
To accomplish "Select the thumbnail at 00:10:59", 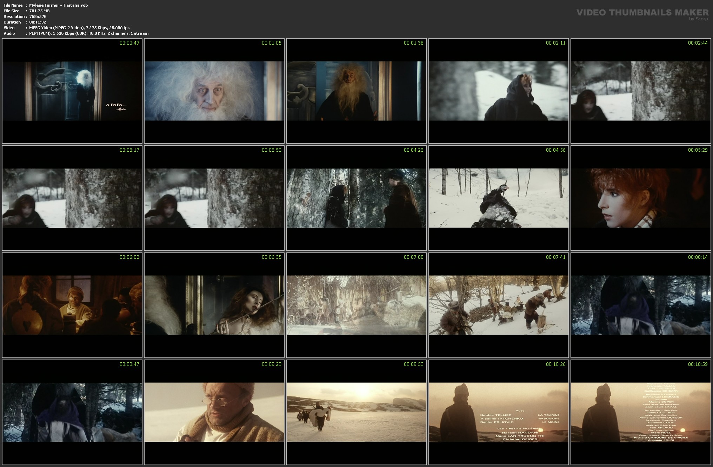I will 641,412.
